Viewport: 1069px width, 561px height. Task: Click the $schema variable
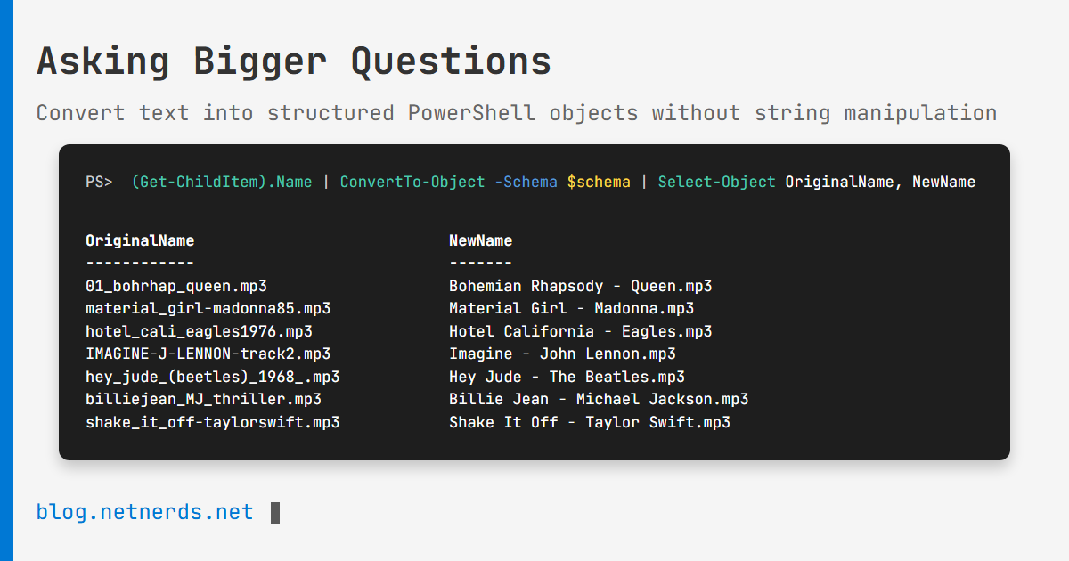tap(599, 182)
